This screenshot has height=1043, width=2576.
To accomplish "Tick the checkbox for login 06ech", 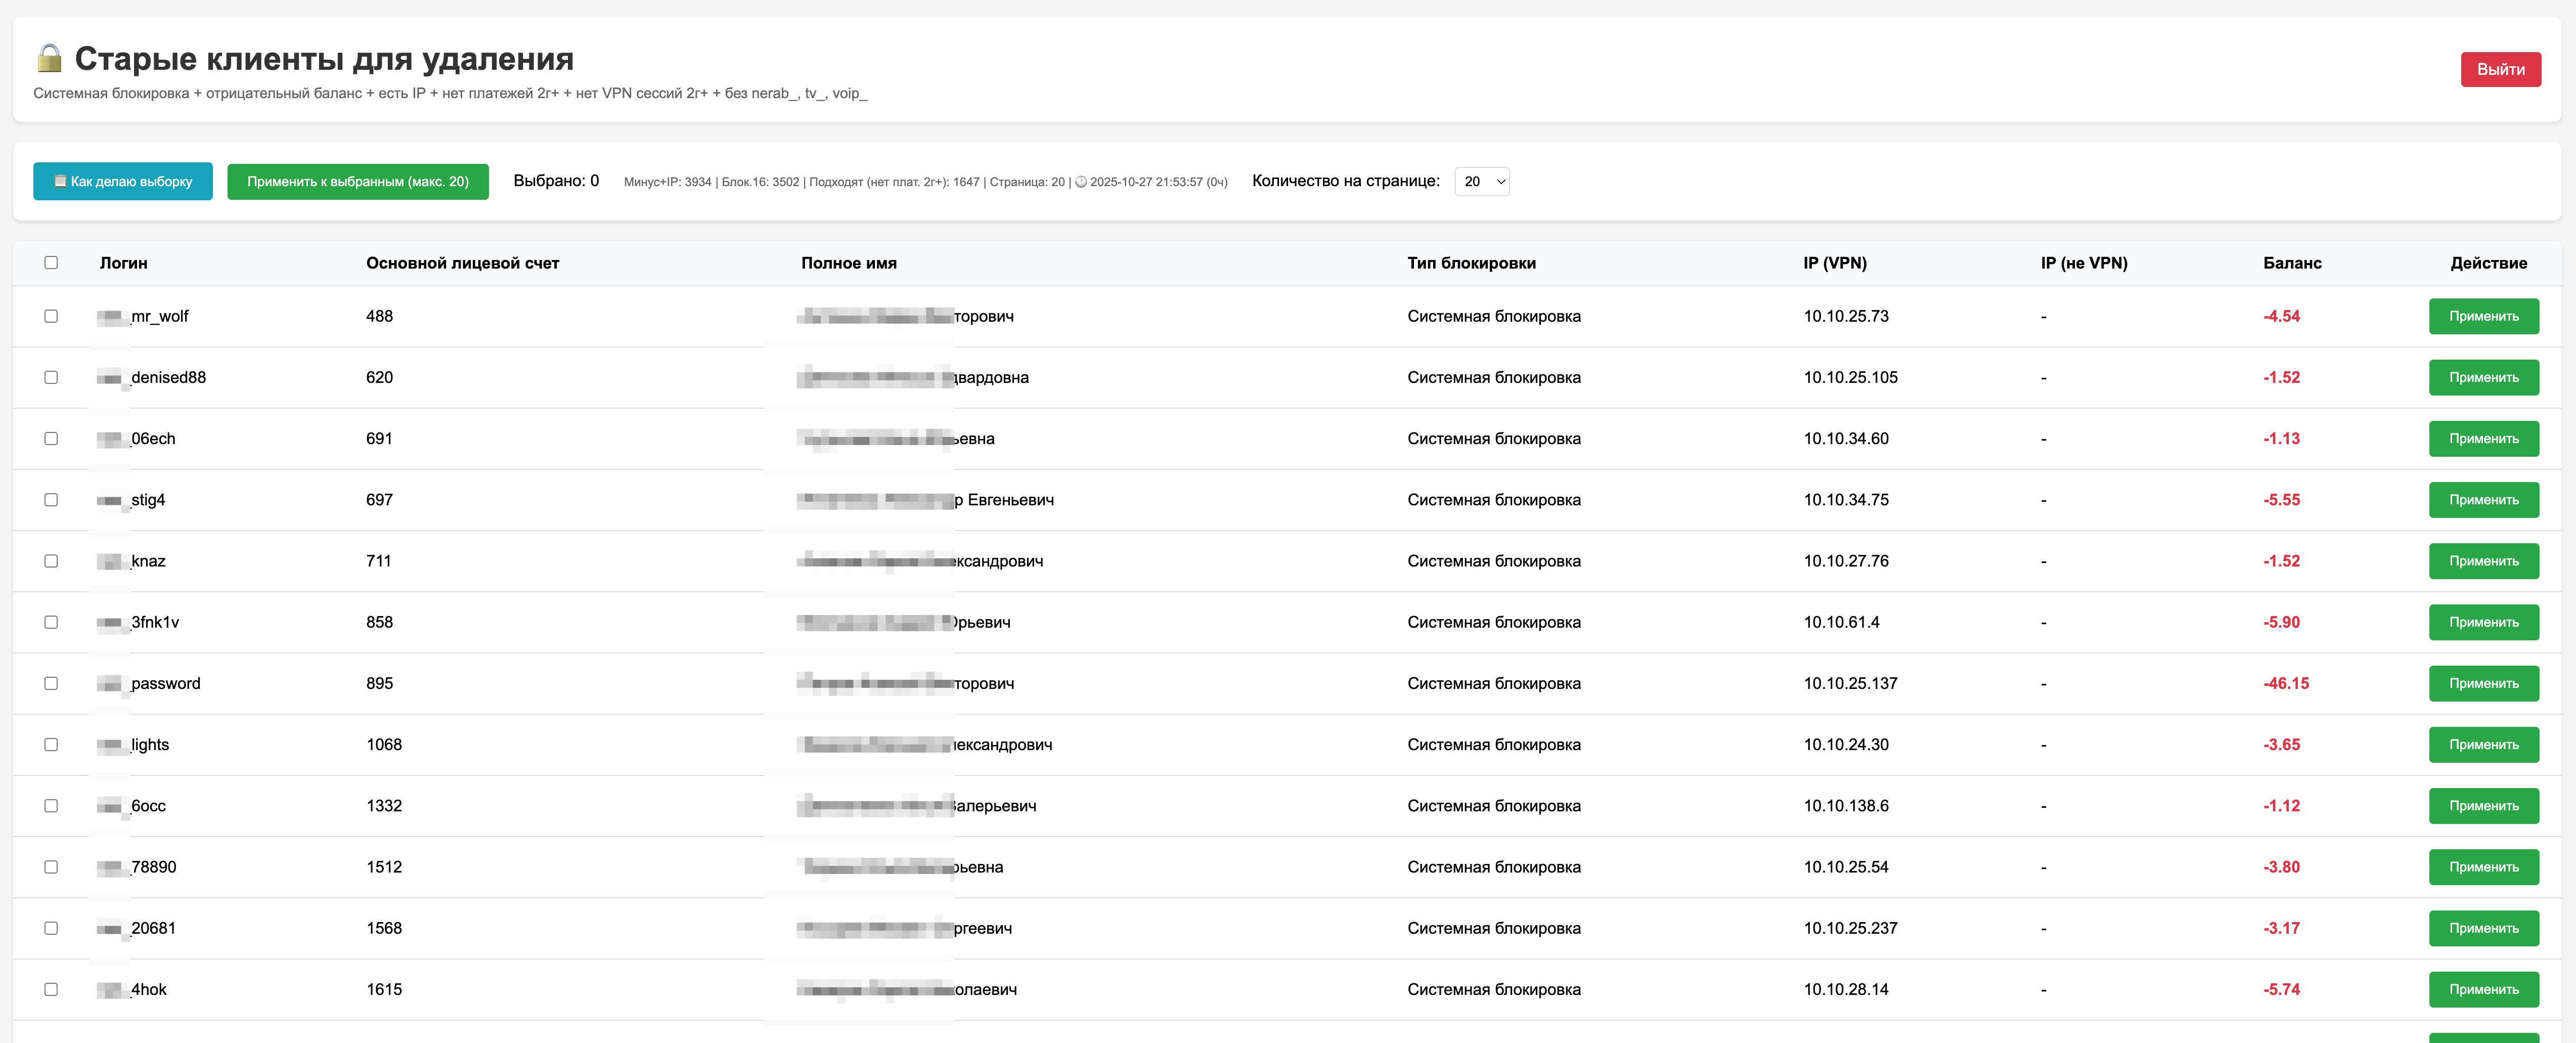I will (x=51, y=438).
